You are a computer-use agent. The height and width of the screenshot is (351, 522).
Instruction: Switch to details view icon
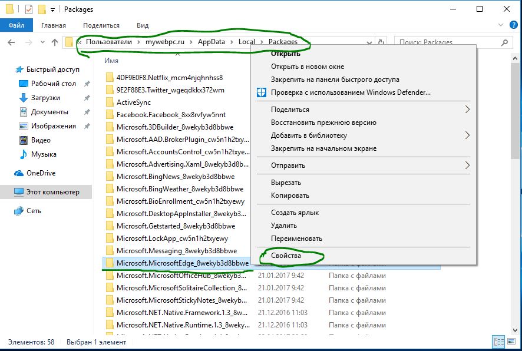pyautogui.click(x=498, y=342)
